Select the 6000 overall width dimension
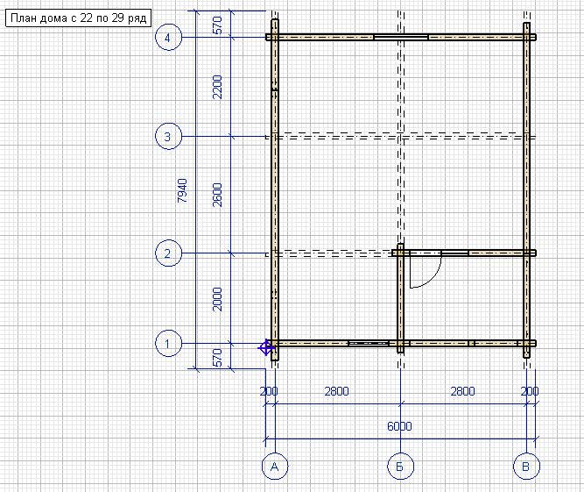The image size is (584, 492). [x=399, y=426]
